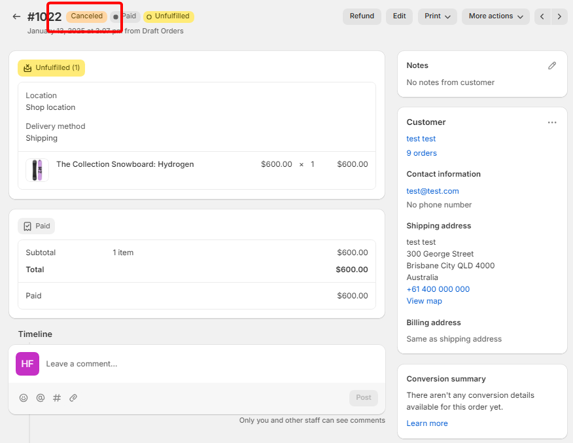Go to the previous order using left chevron
The width and height of the screenshot is (573, 443).
tap(542, 16)
